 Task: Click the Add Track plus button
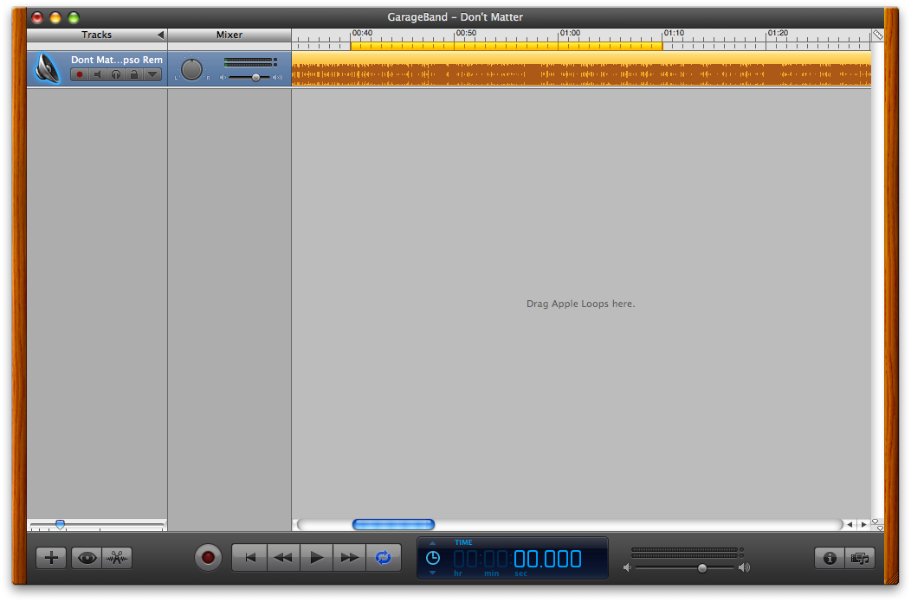point(51,558)
